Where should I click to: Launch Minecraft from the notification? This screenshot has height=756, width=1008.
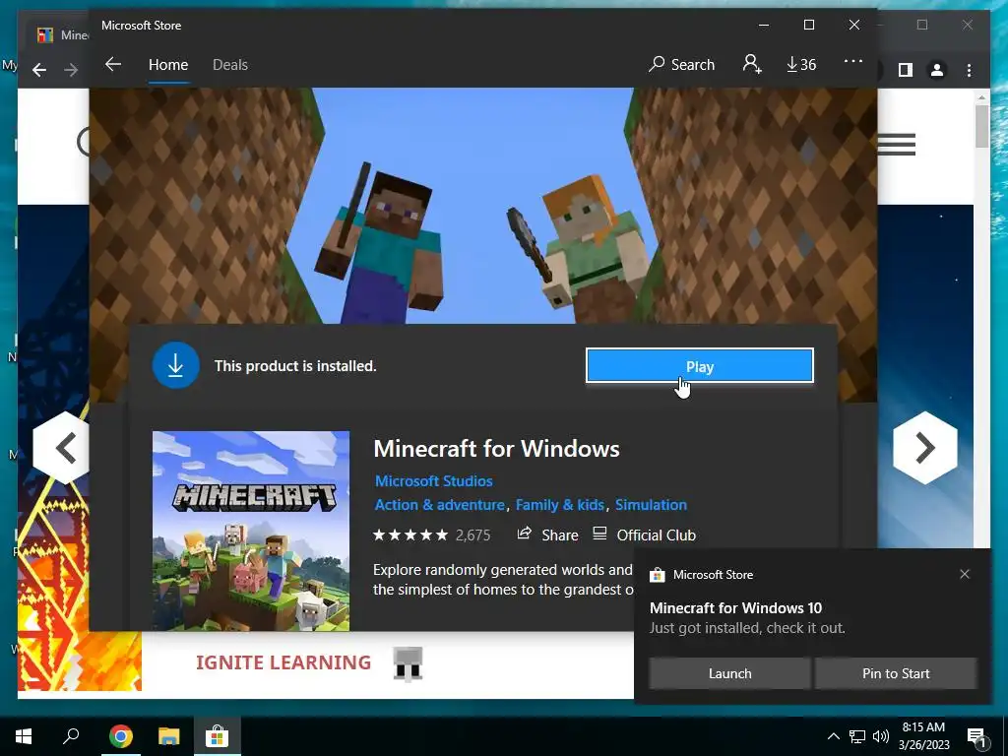[x=729, y=673]
